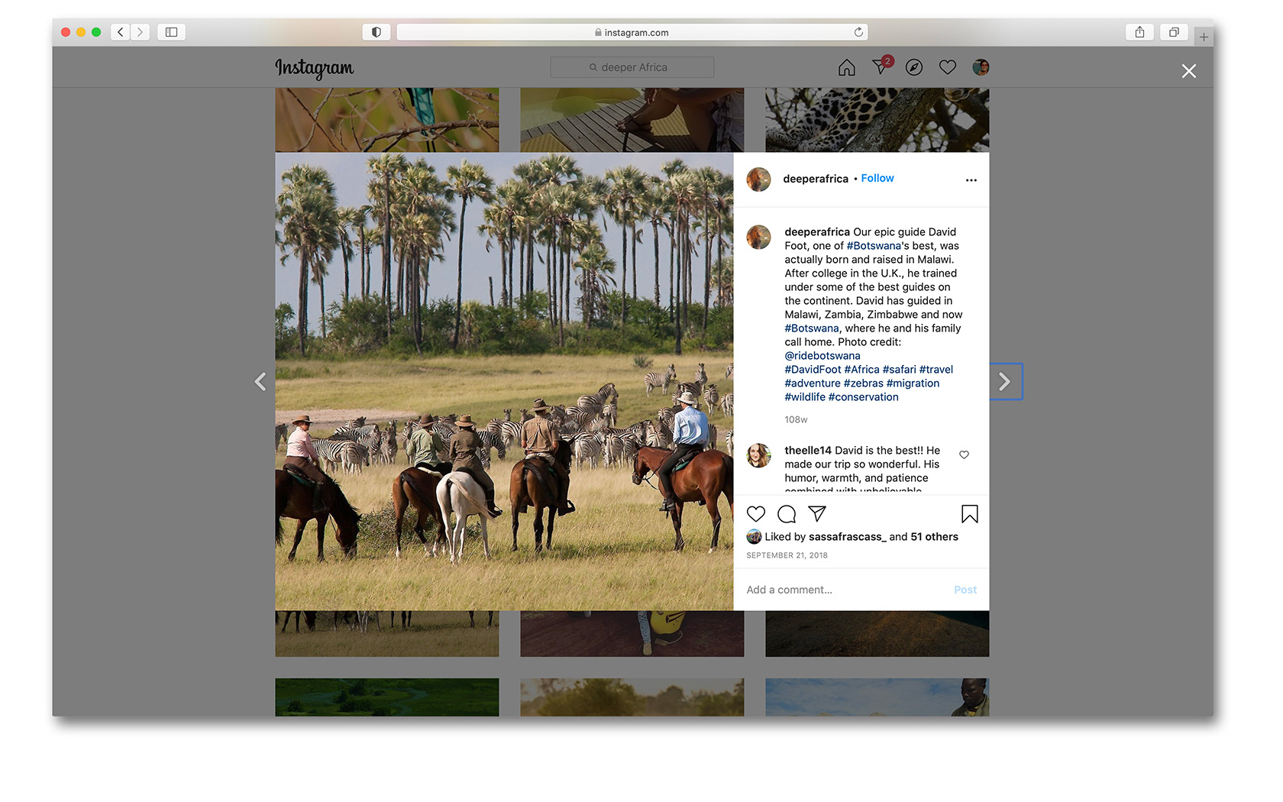Open direct messages paper plane icon

point(881,67)
